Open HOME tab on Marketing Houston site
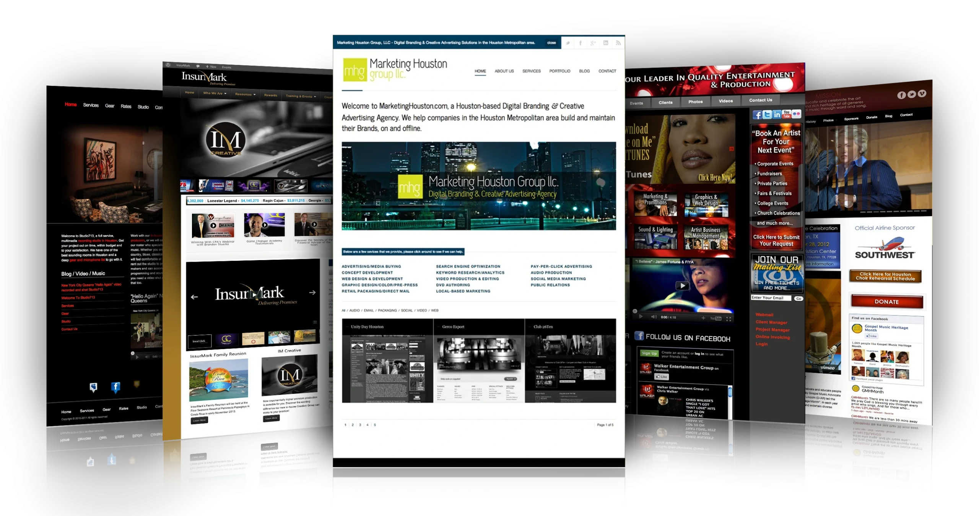The image size is (979, 516). (x=480, y=71)
